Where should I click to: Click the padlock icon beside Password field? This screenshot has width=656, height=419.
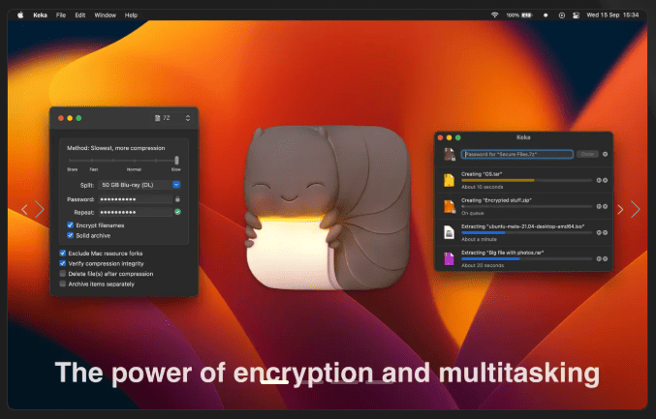tap(177, 199)
